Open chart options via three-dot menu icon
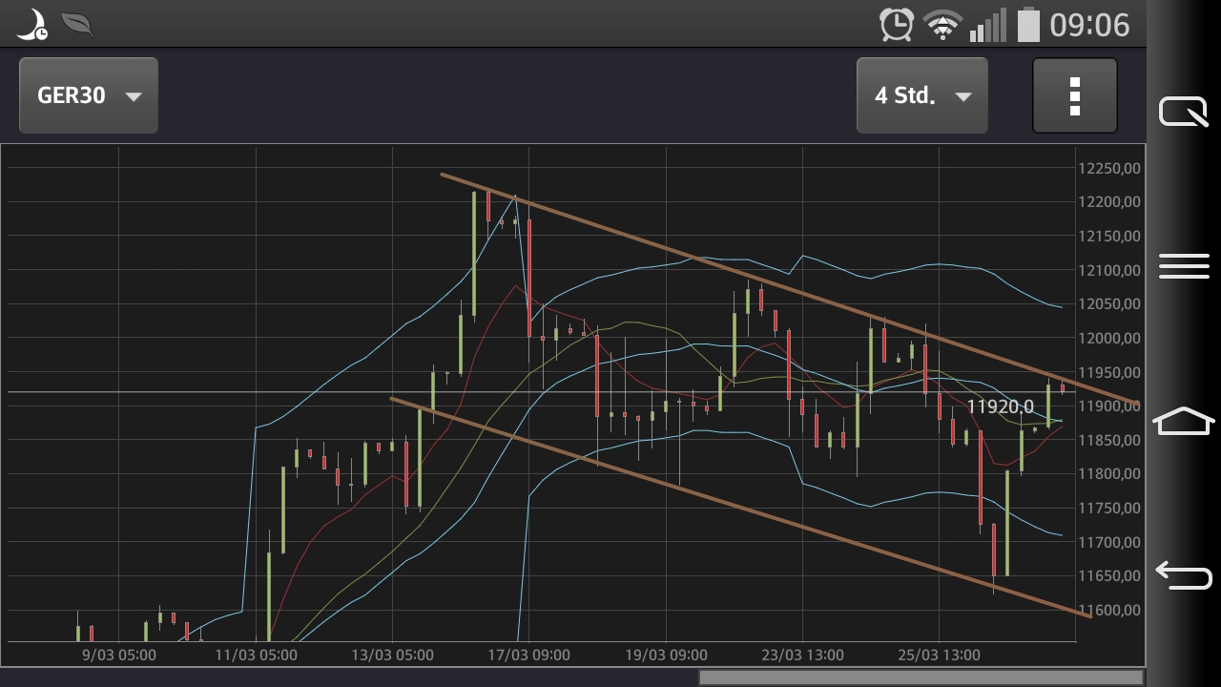Viewport: 1221px width, 687px height. (x=1074, y=95)
